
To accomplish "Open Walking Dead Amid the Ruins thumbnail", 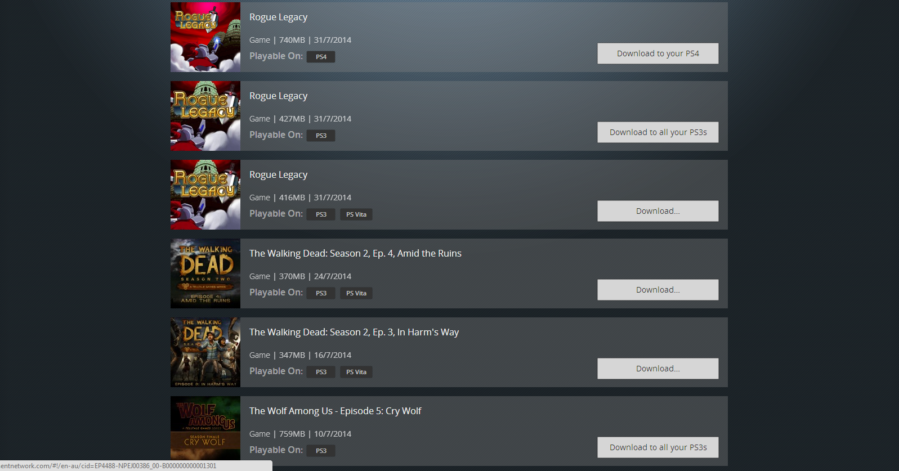I will pyautogui.click(x=205, y=273).
